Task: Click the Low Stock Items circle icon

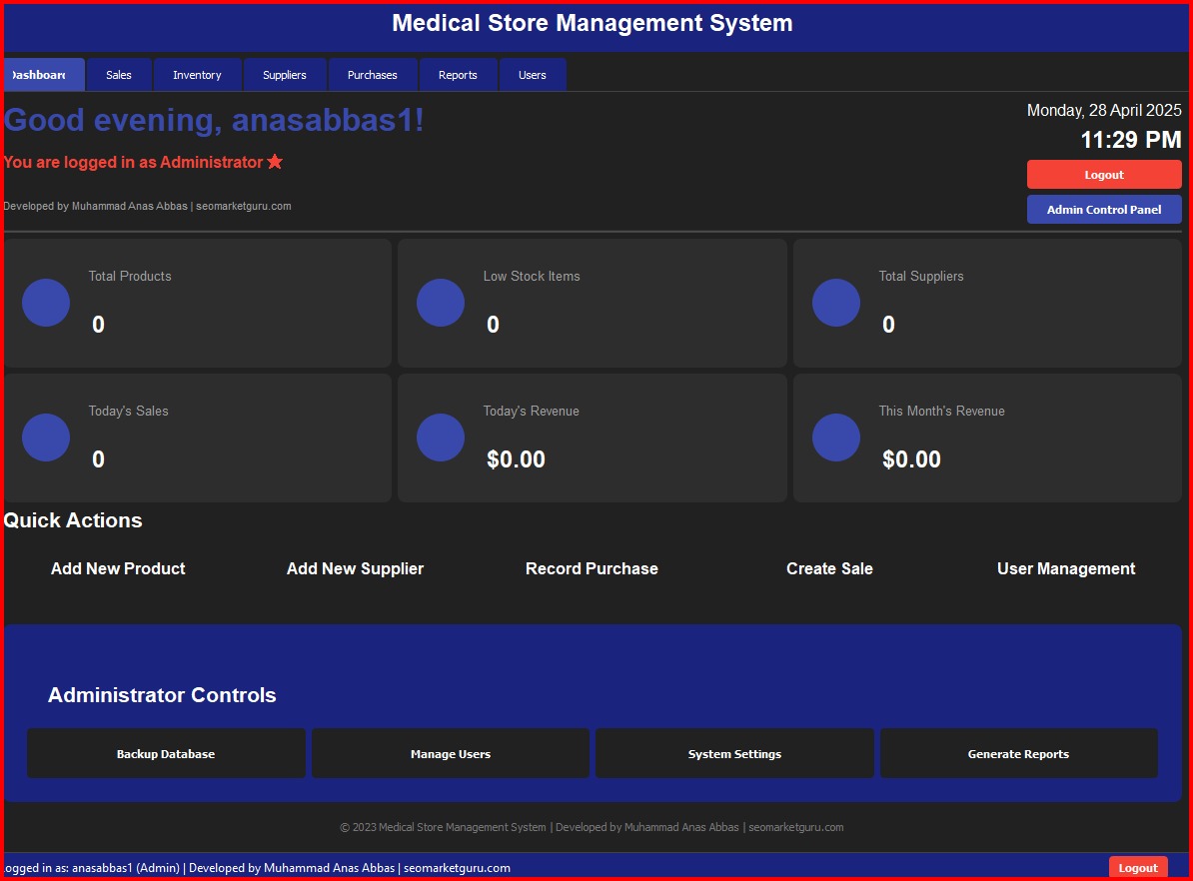Action: [x=441, y=303]
